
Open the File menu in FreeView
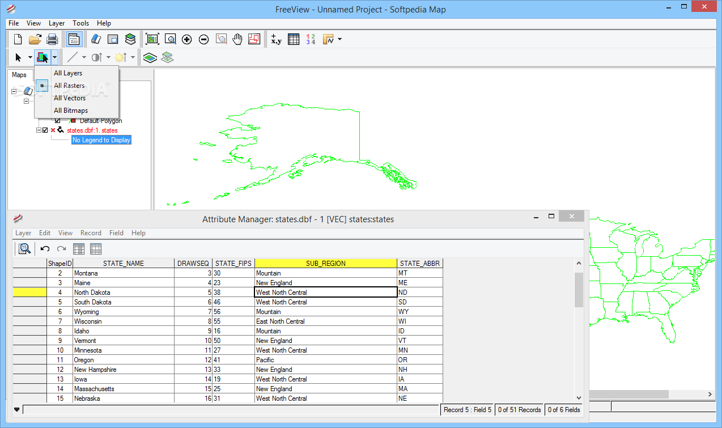14,23
